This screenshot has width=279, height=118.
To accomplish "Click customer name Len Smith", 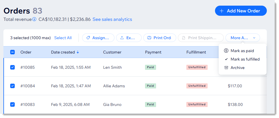I will click(x=112, y=67).
